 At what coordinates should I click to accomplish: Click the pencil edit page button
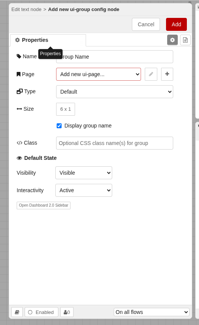(151, 74)
